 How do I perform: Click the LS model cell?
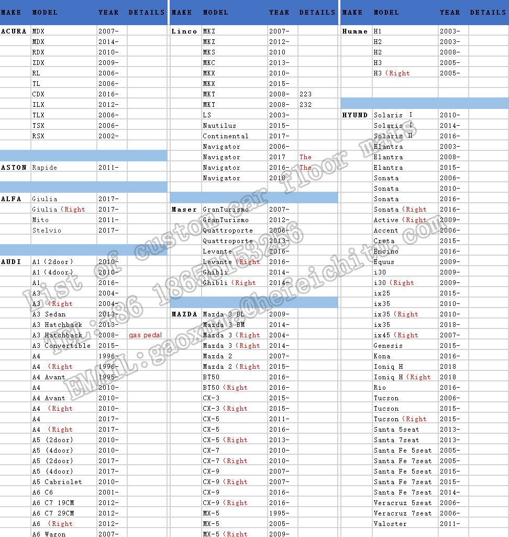(x=235, y=115)
